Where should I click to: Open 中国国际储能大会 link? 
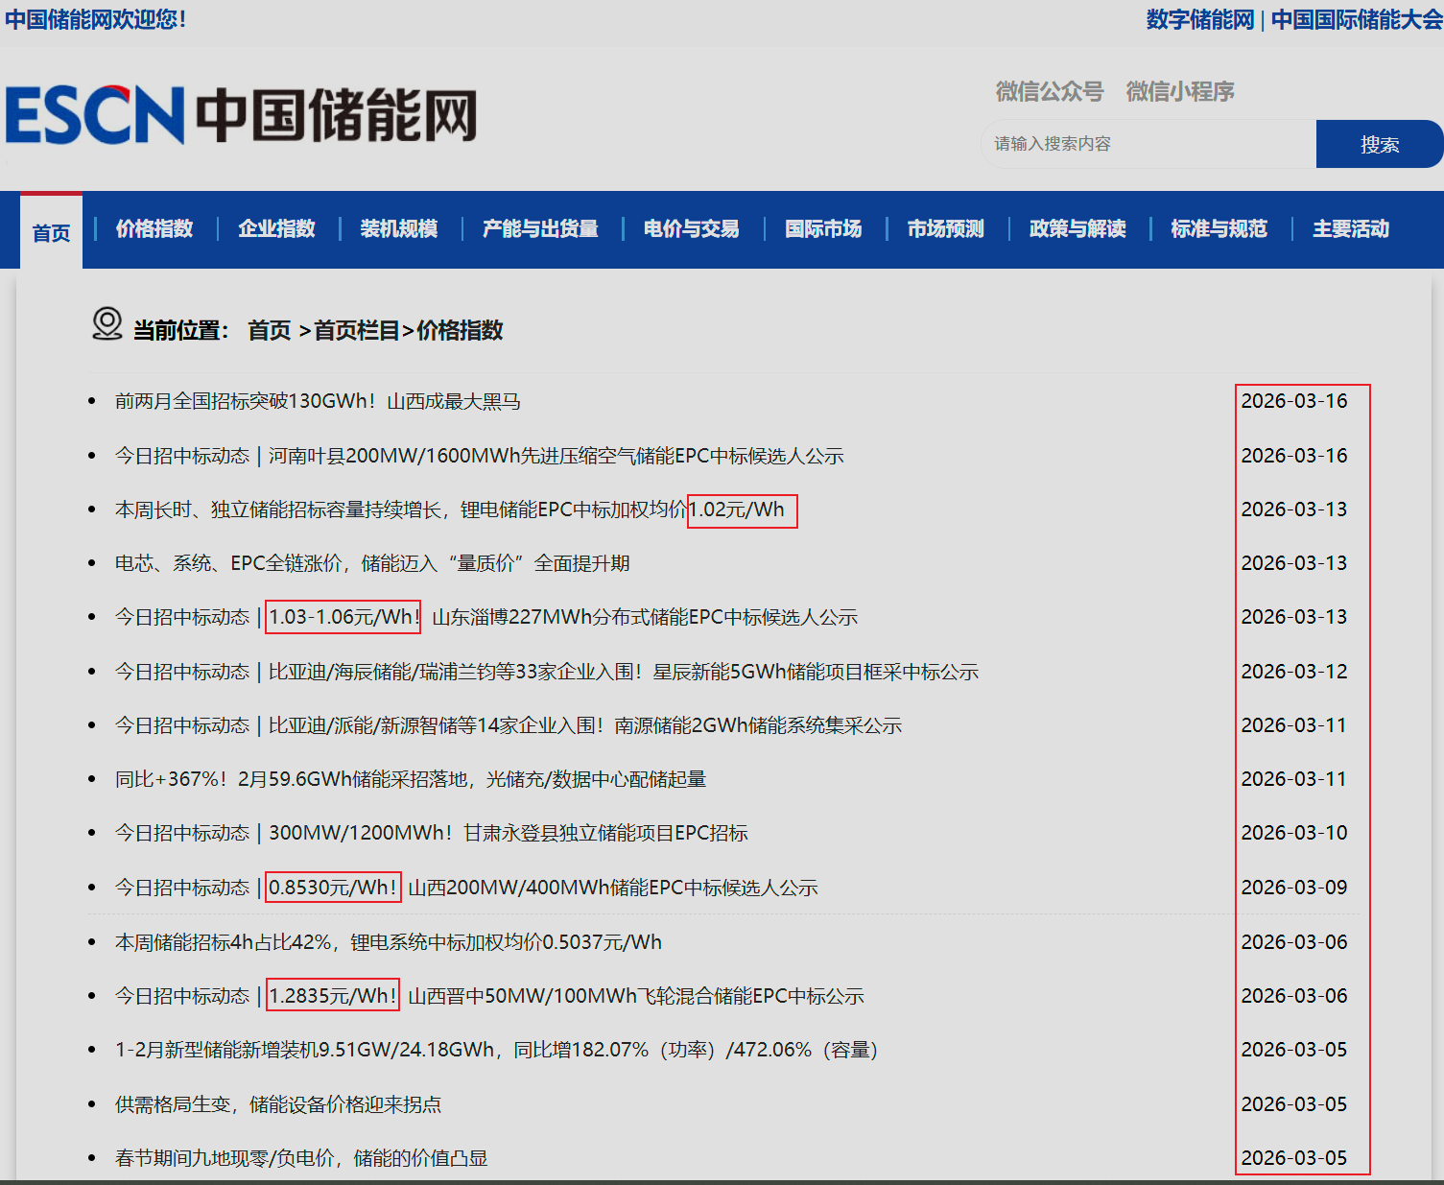pos(1354,17)
